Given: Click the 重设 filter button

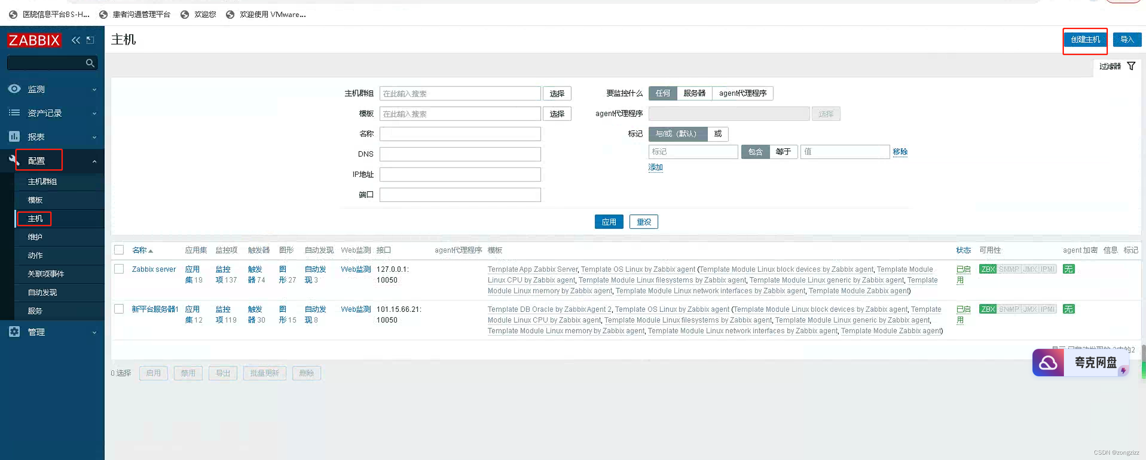Looking at the screenshot, I should pos(644,222).
